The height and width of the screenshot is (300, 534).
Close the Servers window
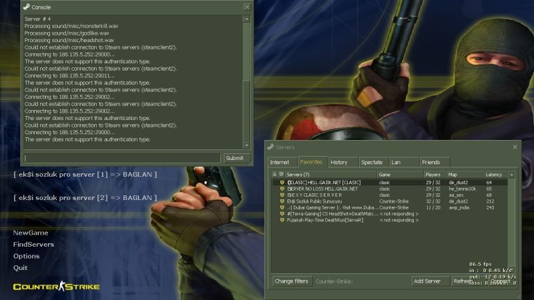click(515, 147)
